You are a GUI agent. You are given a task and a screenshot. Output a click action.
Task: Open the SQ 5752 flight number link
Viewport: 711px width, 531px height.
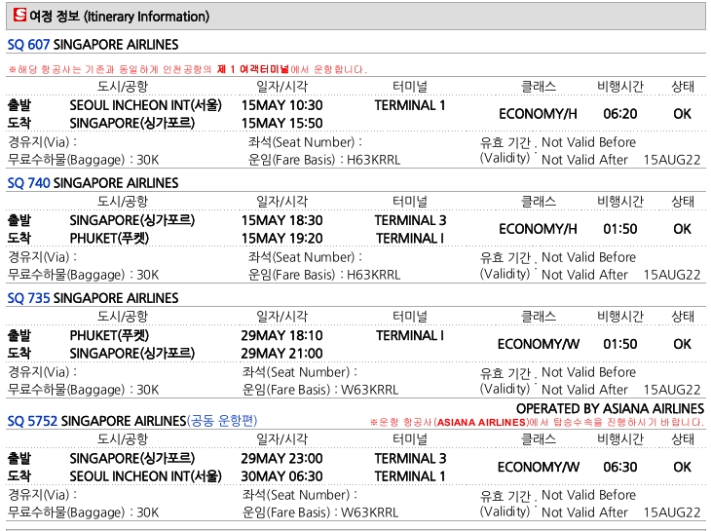pos(32,421)
